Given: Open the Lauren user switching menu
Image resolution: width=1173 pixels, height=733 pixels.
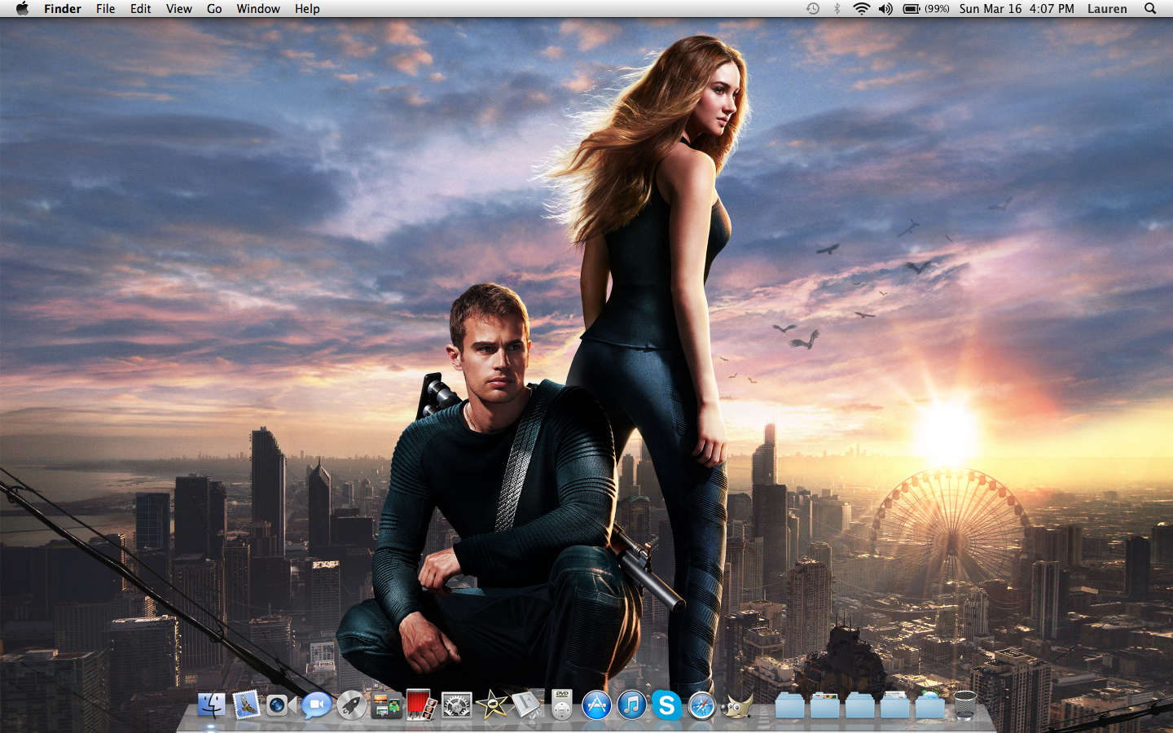Looking at the screenshot, I should click(x=1107, y=9).
